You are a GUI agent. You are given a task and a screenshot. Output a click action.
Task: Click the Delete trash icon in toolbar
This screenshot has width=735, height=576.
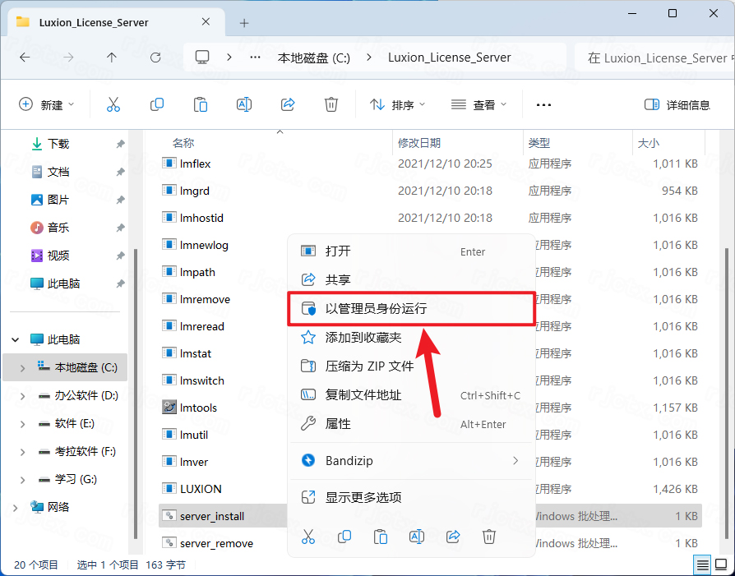pos(331,104)
